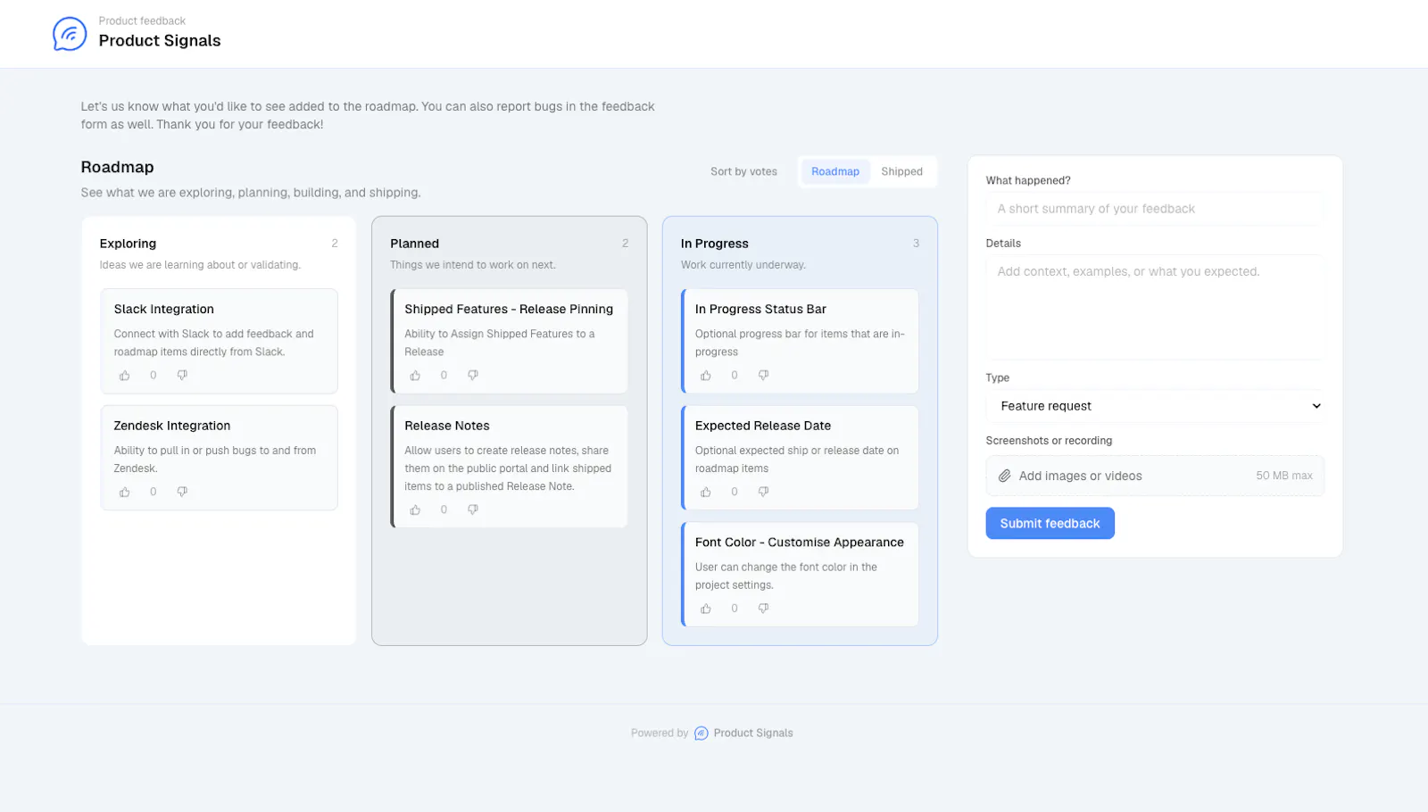Click the Product Signals header title
Screen dimensions: 1428x812
coord(160,41)
